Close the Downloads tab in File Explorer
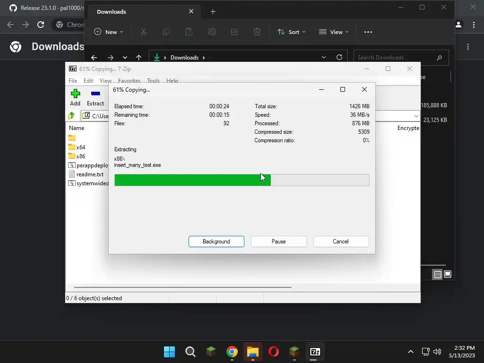This screenshot has height=363, width=484. 191,11
